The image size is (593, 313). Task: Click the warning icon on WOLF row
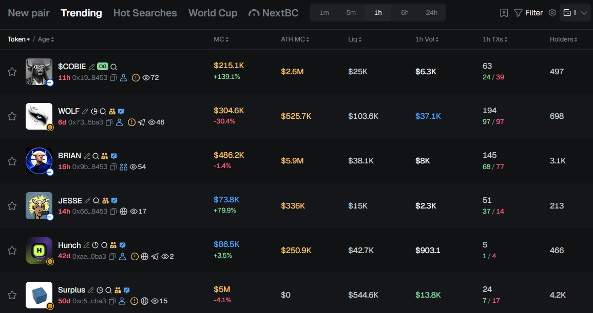[x=131, y=122]
